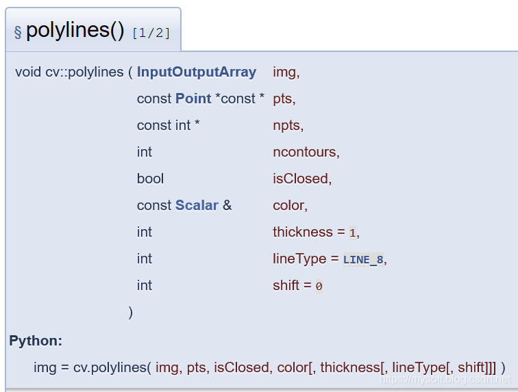Image resolution: width=518 pixels, height=392 pixels.
Task: Click the 'pts,' parameter name
Action: pos(284,99)
